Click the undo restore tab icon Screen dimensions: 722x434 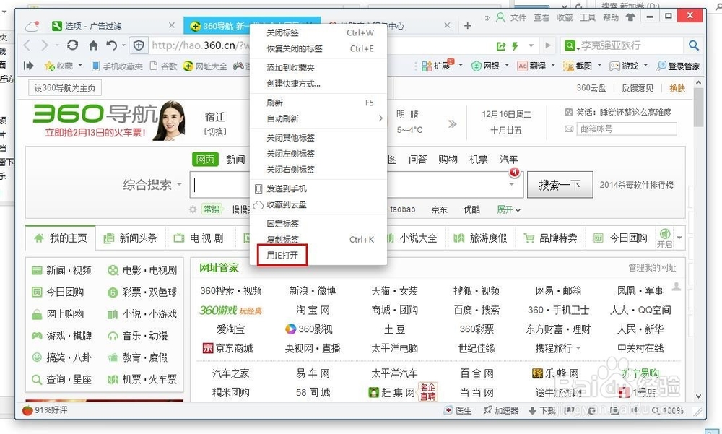click(111, 45)
